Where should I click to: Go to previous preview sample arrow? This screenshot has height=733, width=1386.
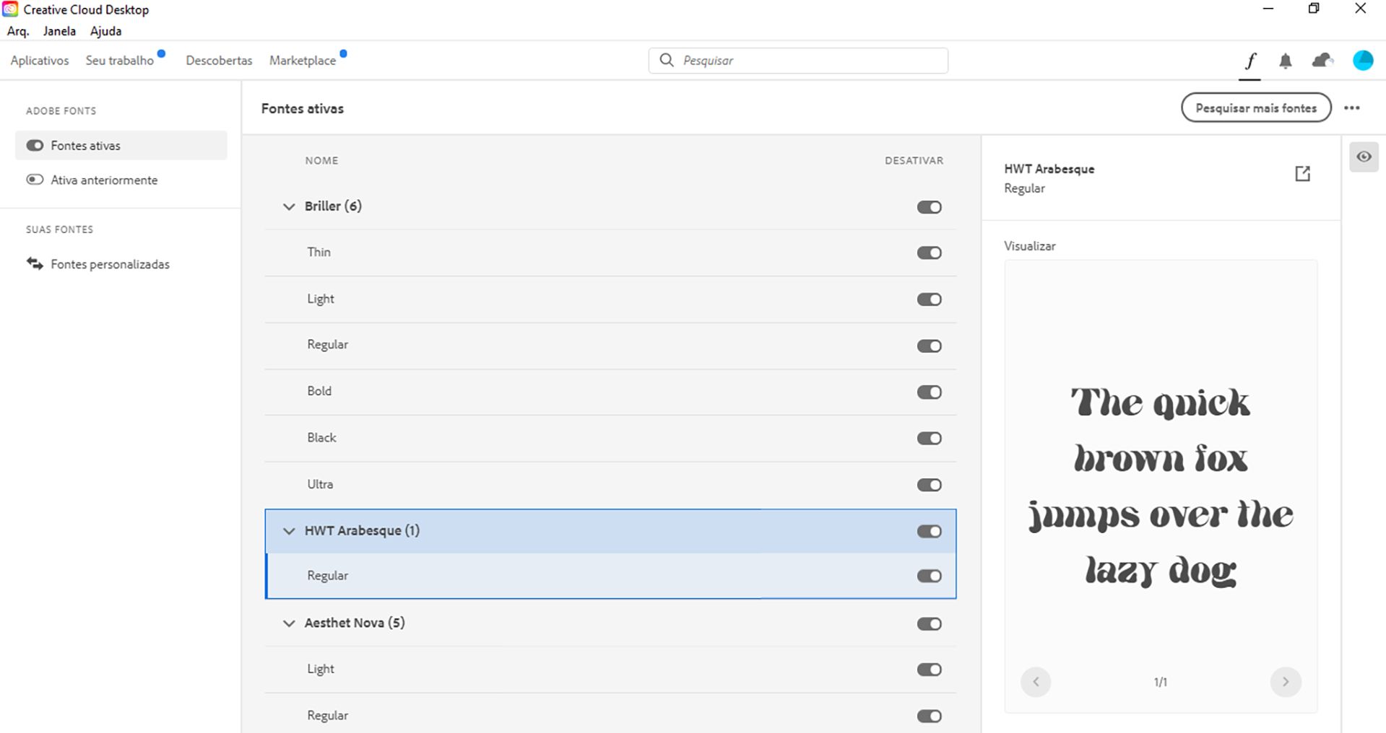pyautogui.click(x=1036, y=682)
